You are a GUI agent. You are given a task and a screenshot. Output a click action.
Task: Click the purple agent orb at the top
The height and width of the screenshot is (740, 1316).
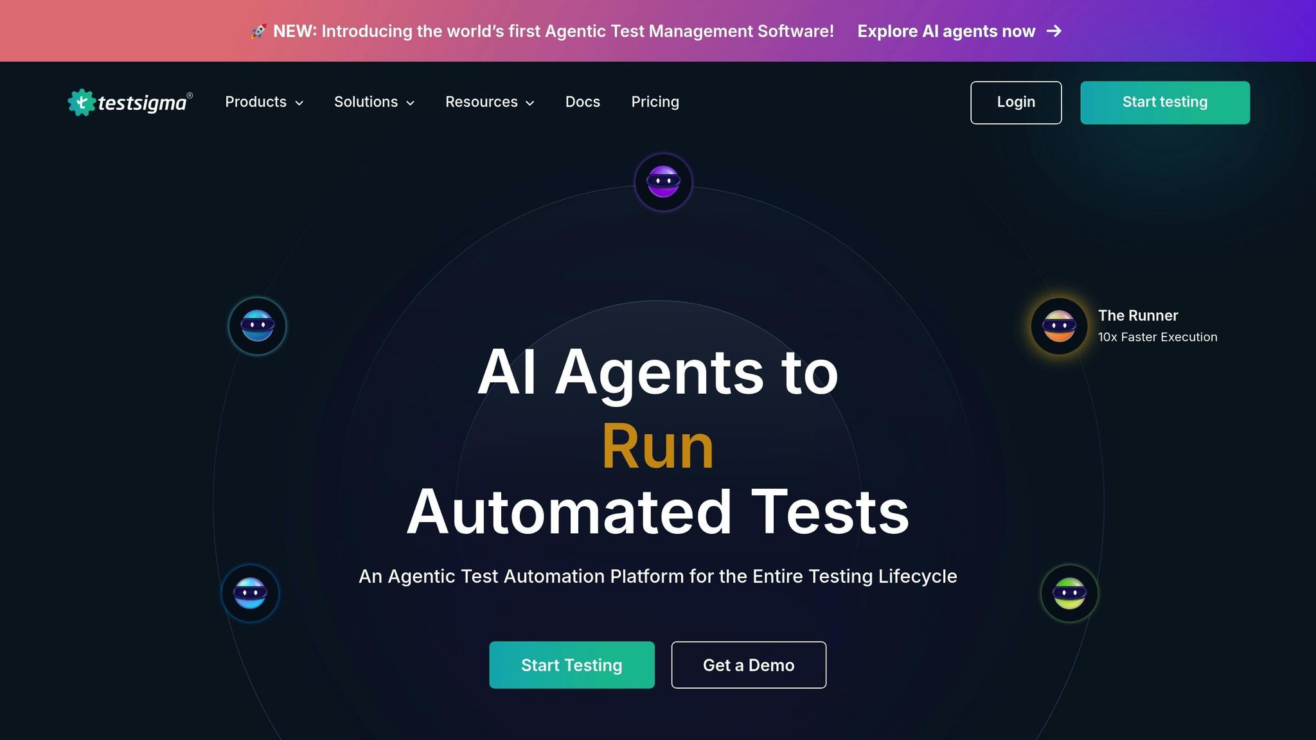[663, 182]
